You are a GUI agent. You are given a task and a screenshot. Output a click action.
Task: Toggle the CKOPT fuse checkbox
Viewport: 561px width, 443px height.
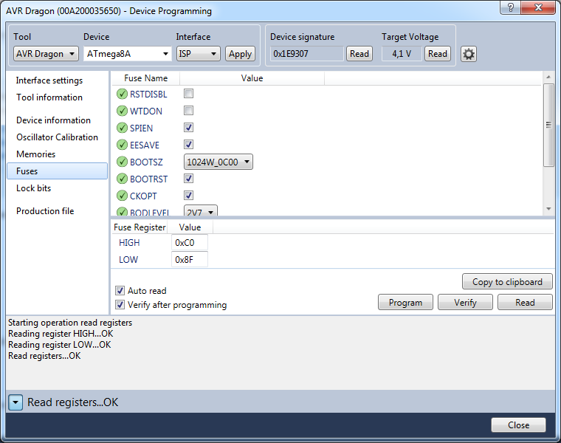[x=188, y=196]
